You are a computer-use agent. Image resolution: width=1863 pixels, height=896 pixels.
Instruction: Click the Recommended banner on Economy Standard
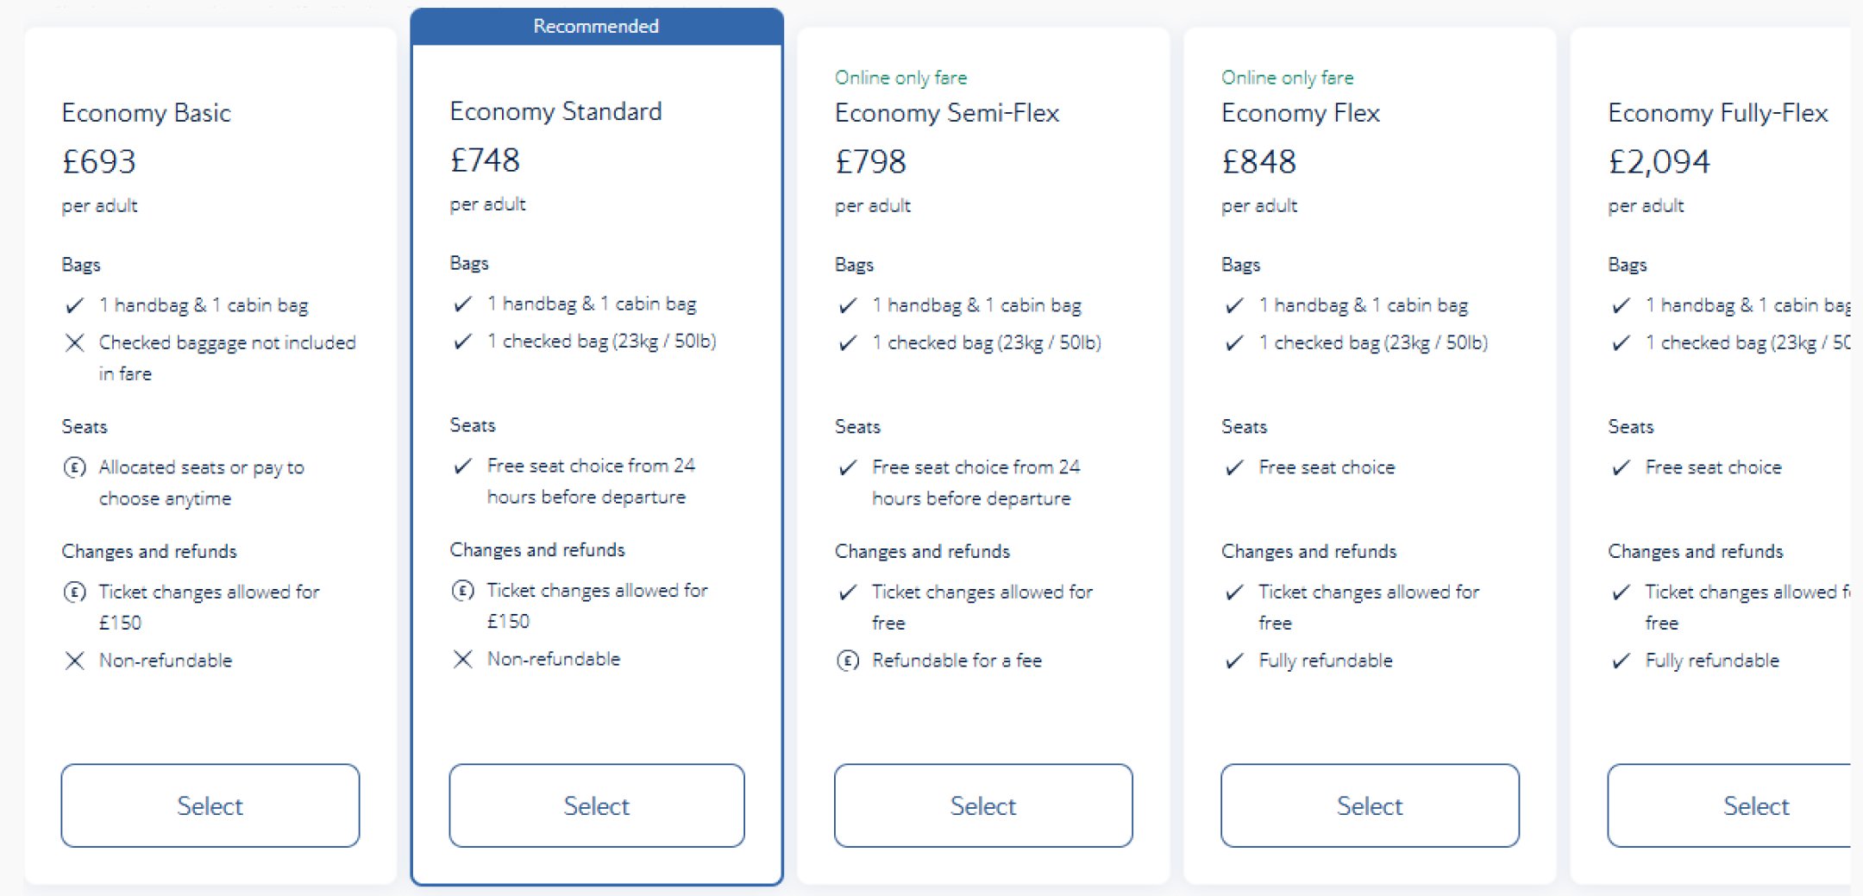[x=596, y=26]
